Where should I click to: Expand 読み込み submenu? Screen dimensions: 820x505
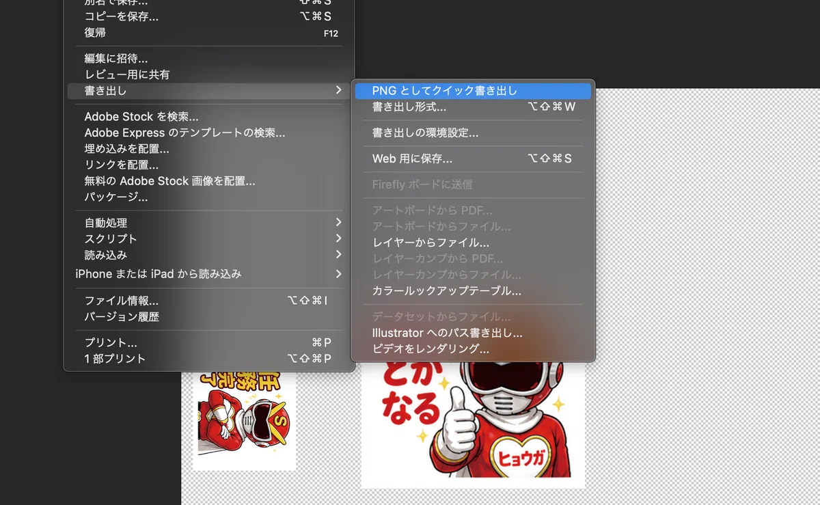coord(209,255)
